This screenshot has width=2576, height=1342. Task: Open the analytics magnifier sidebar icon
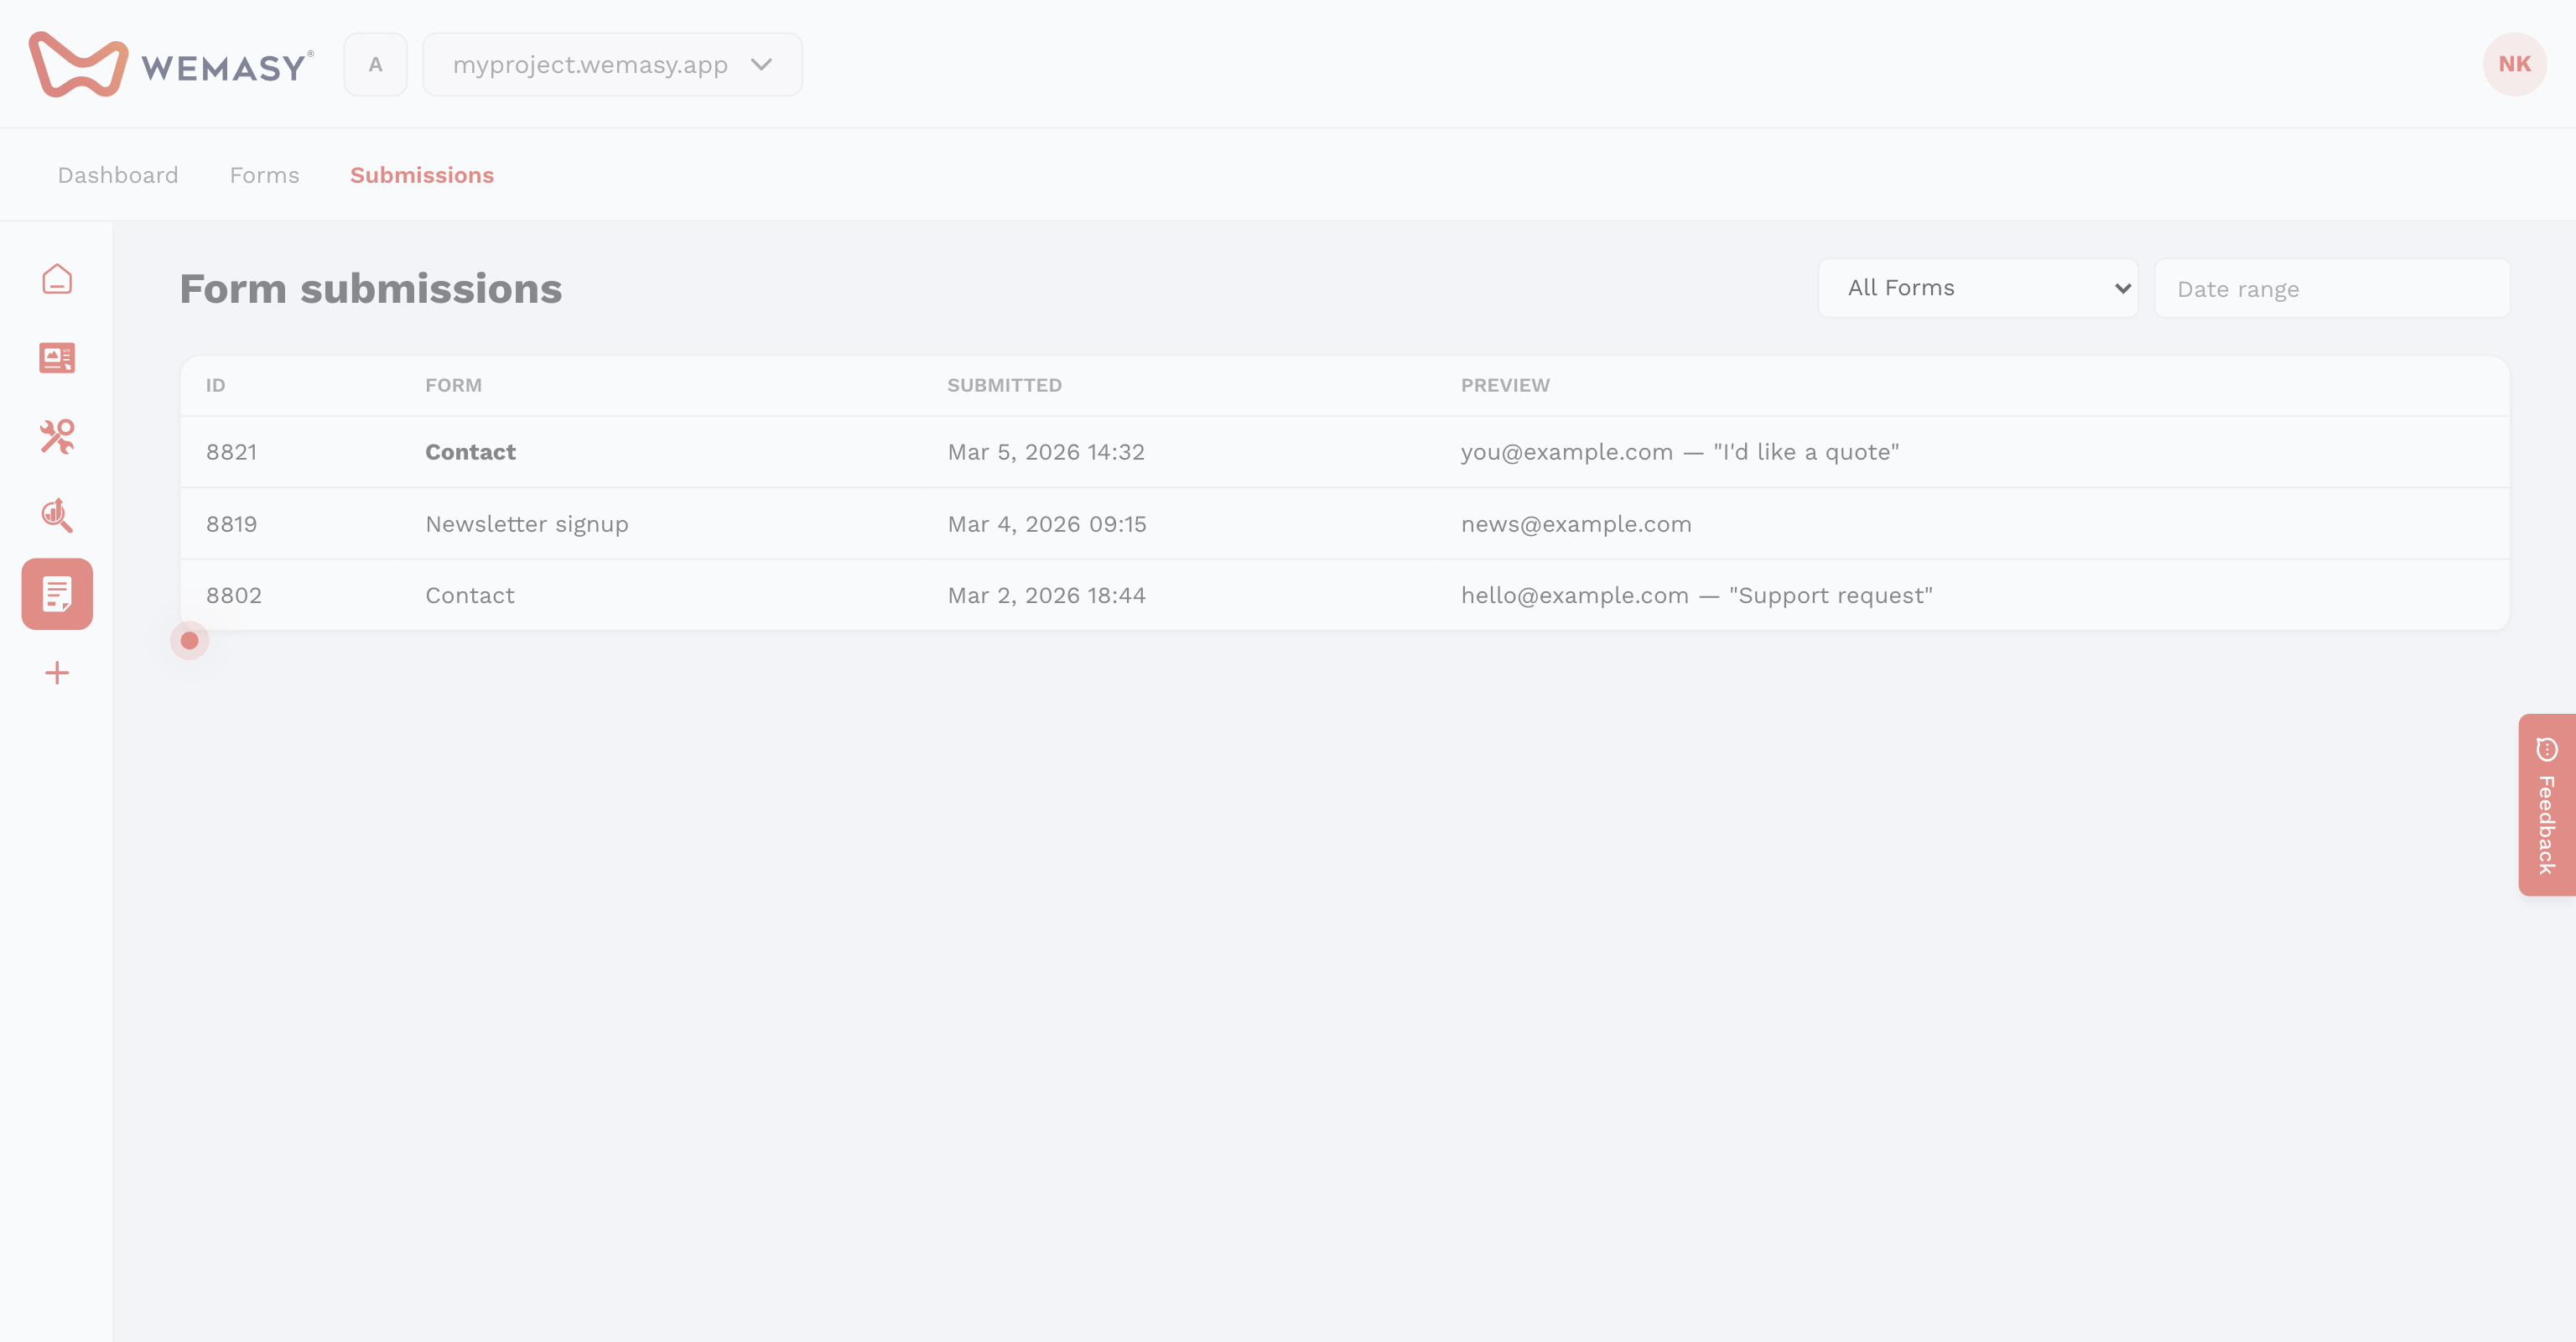pyautogui.click(x=57, y=514)
